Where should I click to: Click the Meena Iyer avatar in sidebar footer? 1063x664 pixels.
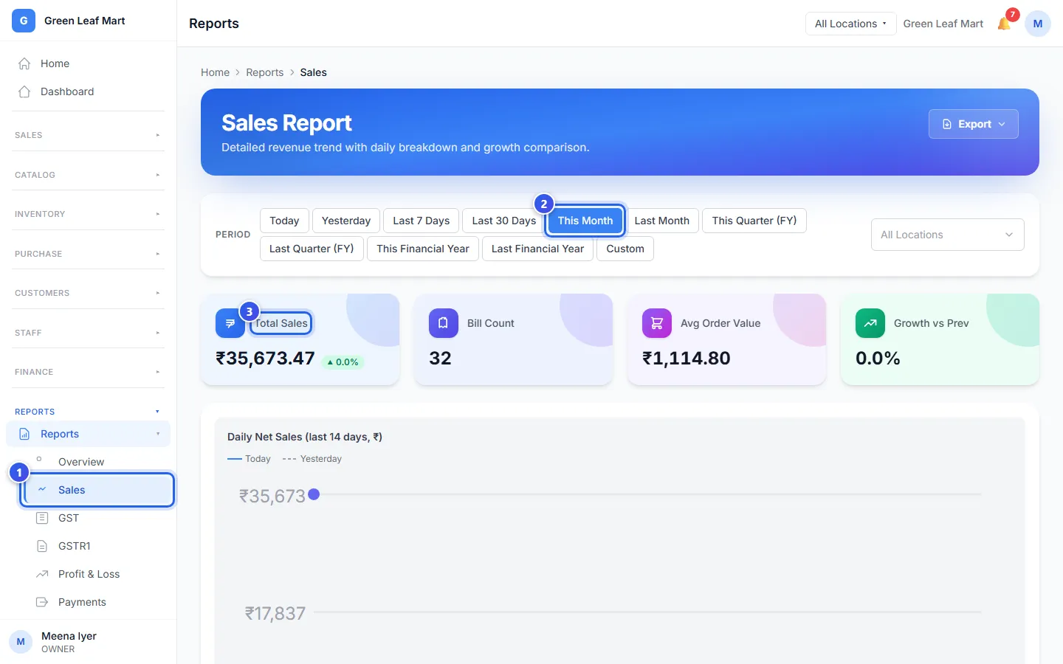pos(21,642)
